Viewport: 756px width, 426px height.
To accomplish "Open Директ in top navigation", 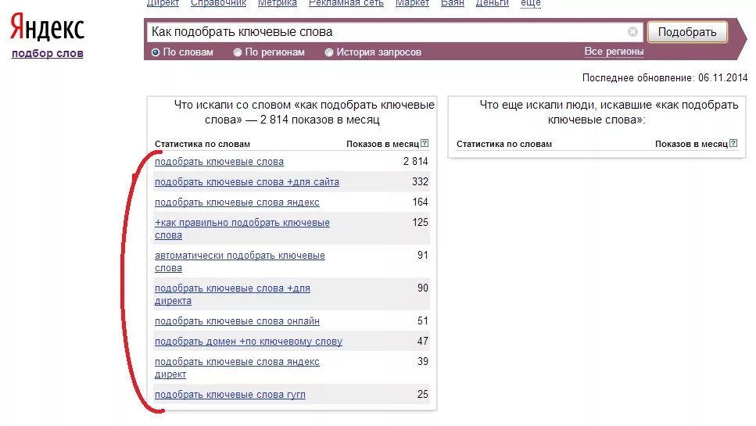I will click(163, 3).
